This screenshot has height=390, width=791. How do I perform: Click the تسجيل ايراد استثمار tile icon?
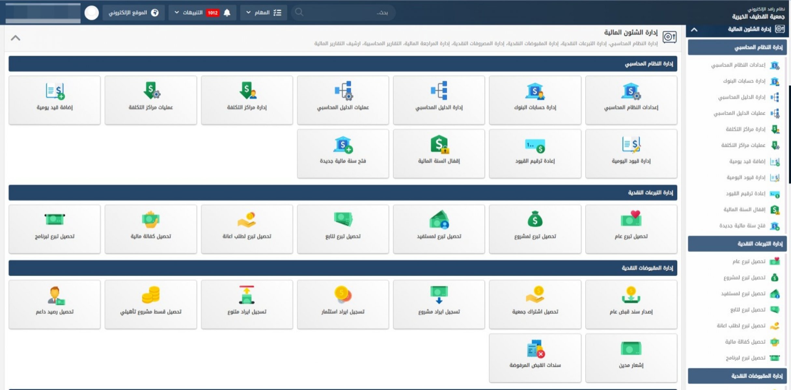tap(343, 294)
